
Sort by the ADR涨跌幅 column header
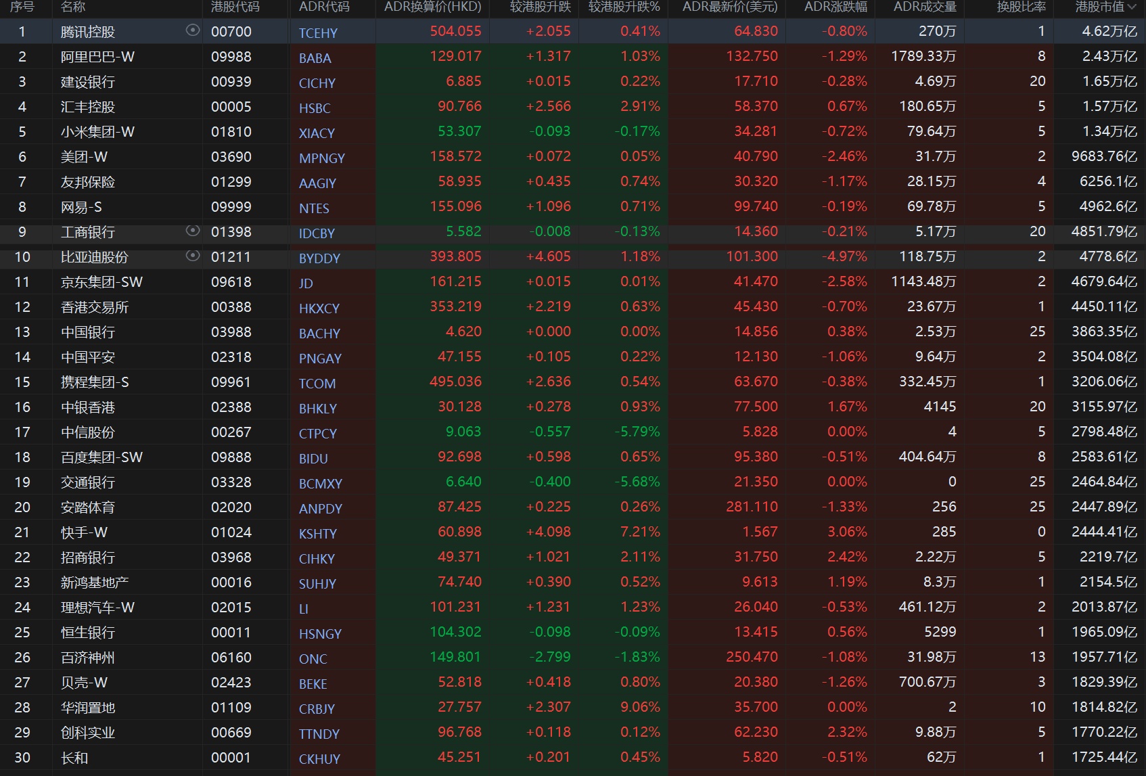pos(835,7)
